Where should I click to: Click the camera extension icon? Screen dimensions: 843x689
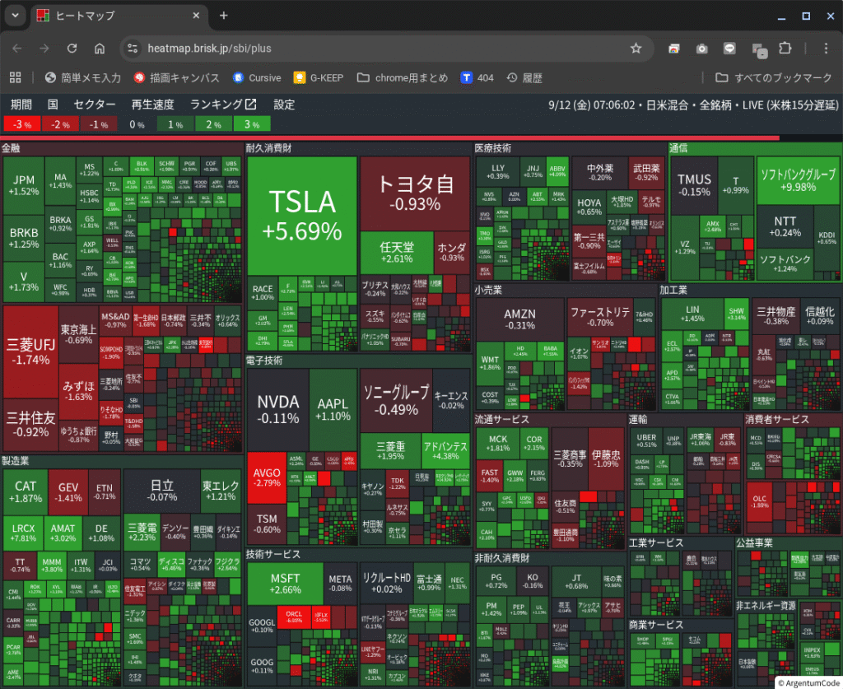pos(701,49)
